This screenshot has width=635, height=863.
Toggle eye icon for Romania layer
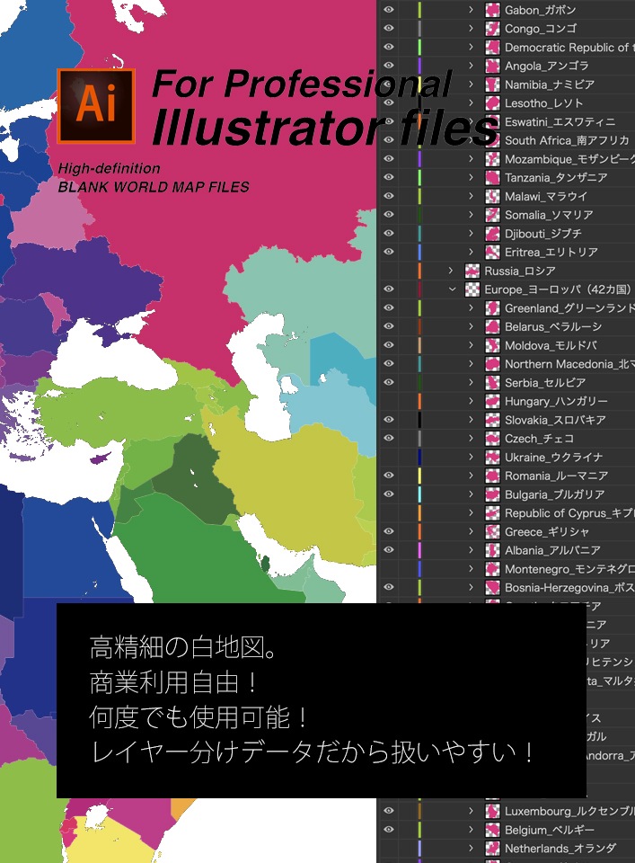tap(389, 475)
